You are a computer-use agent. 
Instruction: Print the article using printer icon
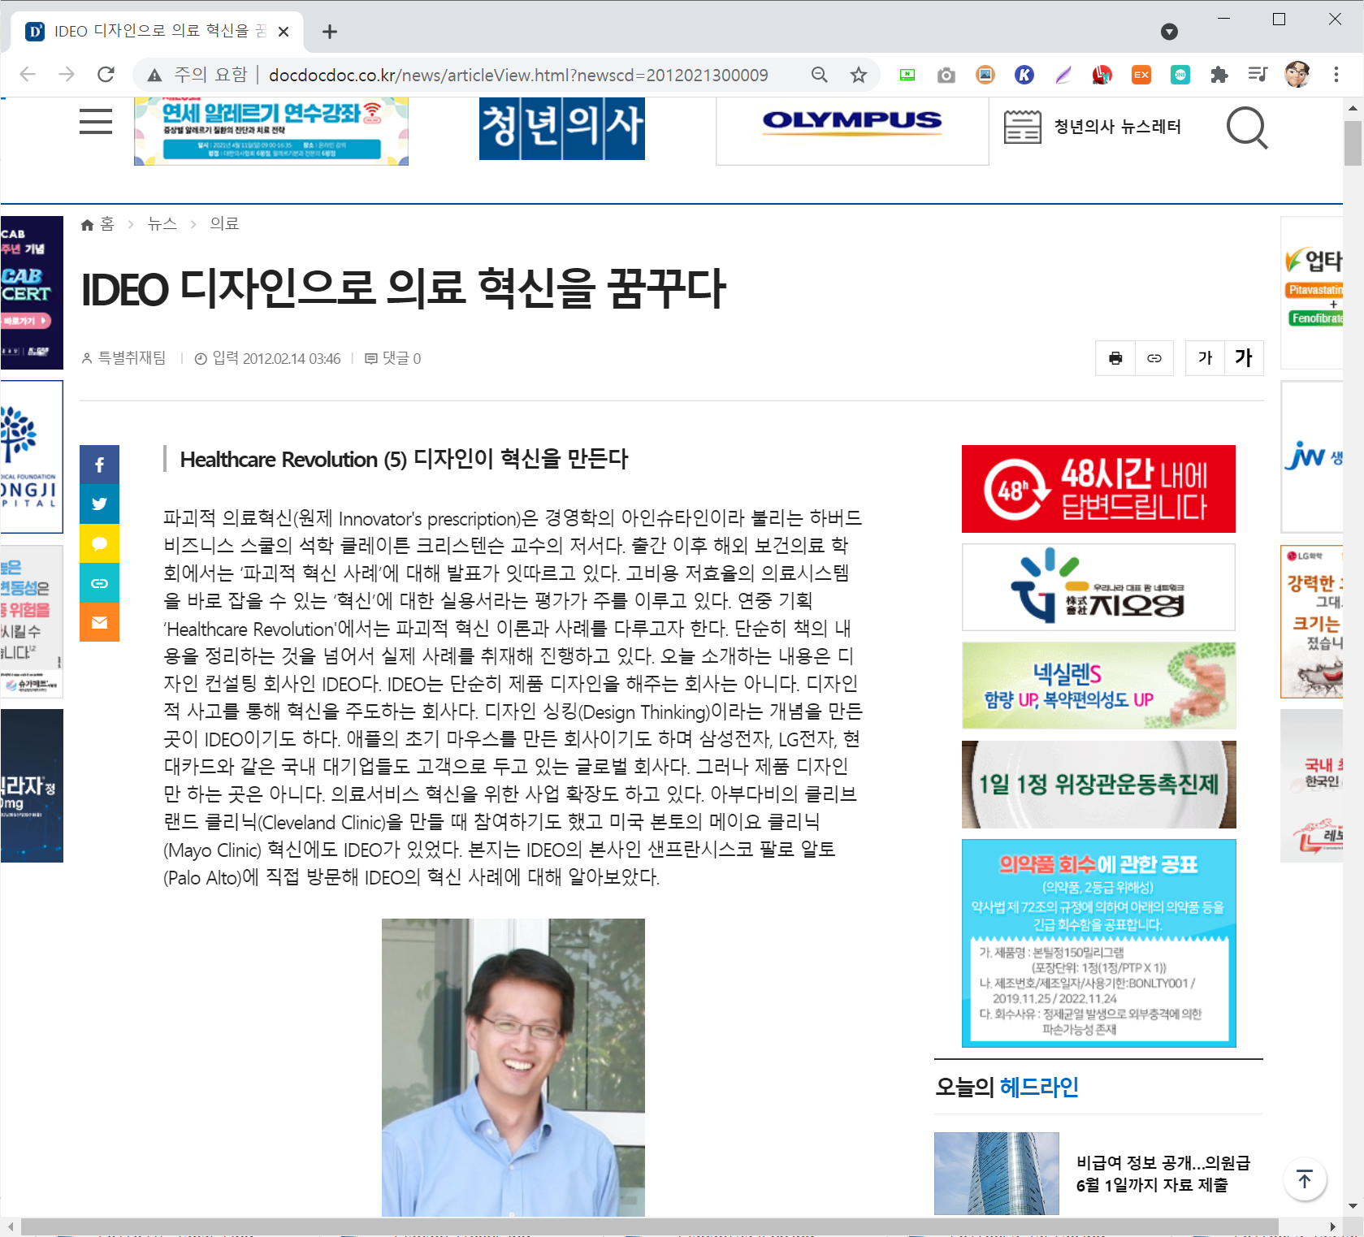pos(1115,358)
